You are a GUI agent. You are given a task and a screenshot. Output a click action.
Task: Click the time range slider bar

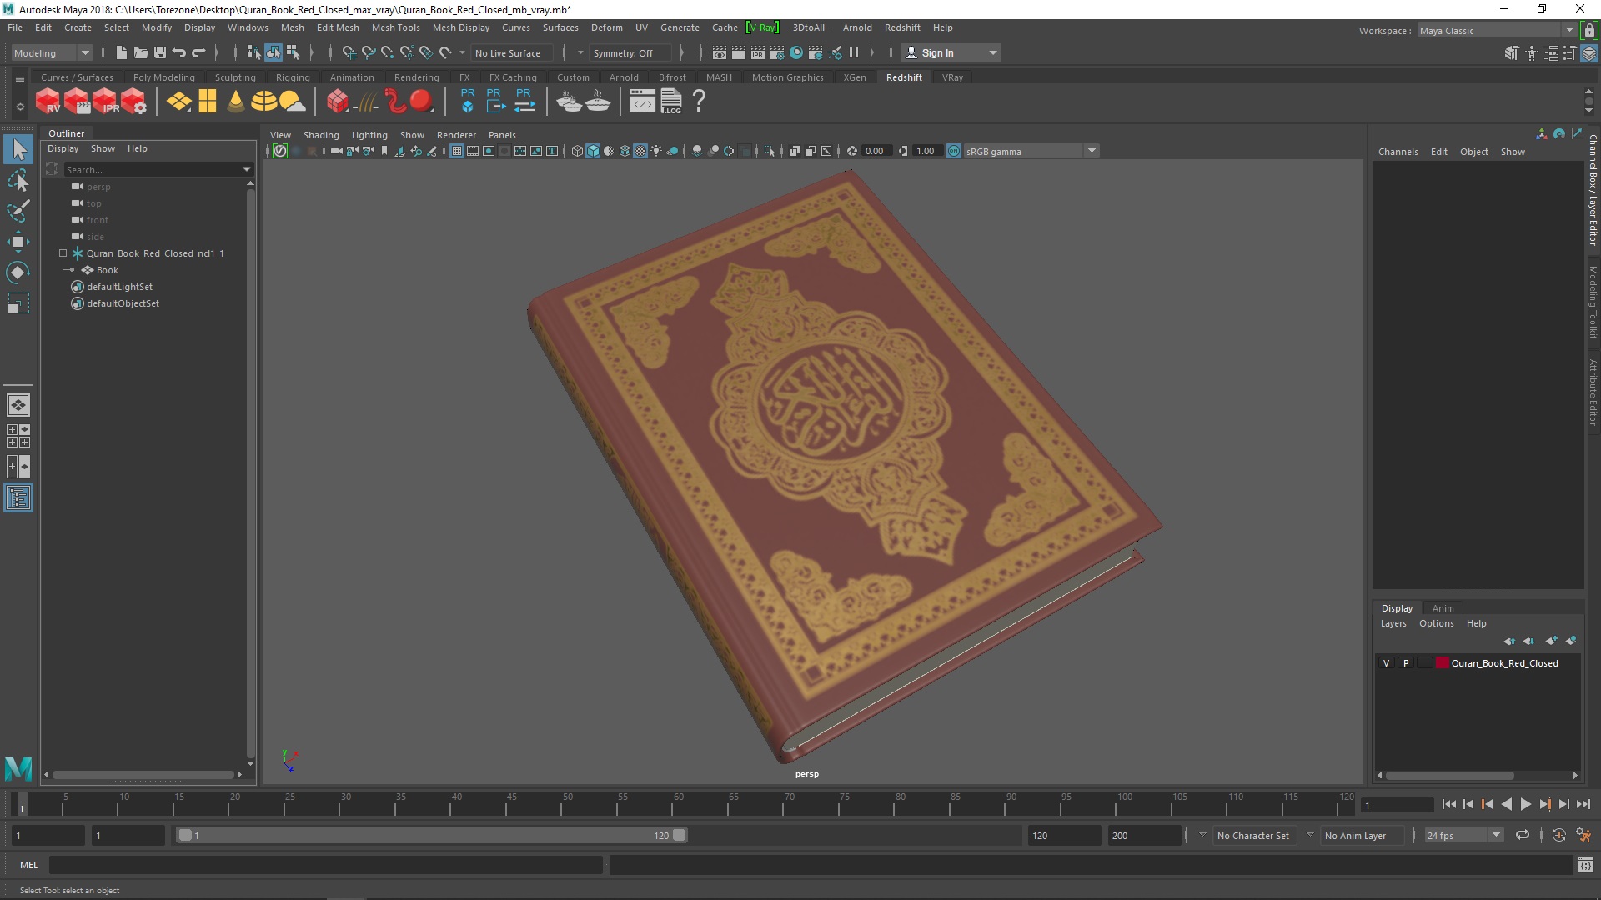pos(431,835)
